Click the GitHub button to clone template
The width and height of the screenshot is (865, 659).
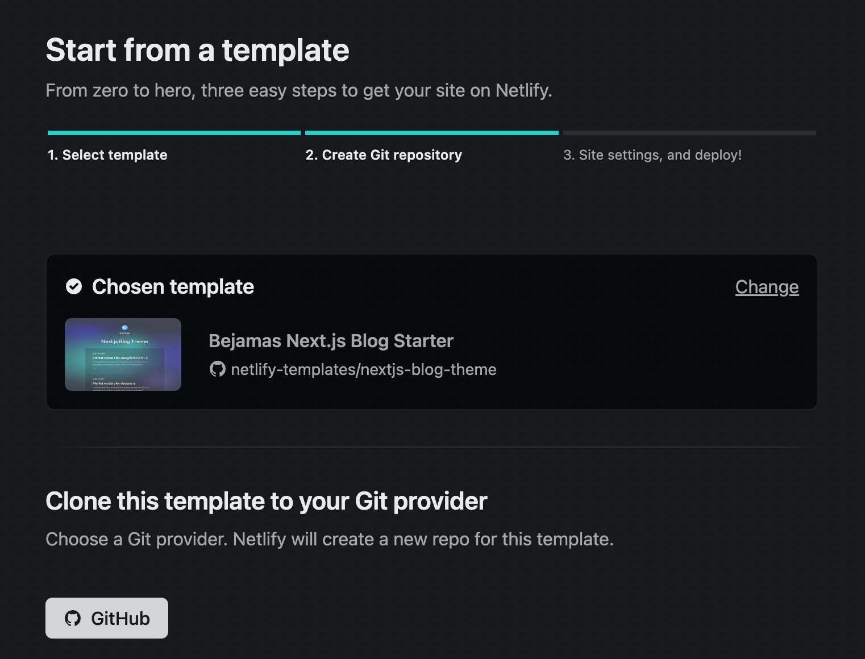coord(107,618)
